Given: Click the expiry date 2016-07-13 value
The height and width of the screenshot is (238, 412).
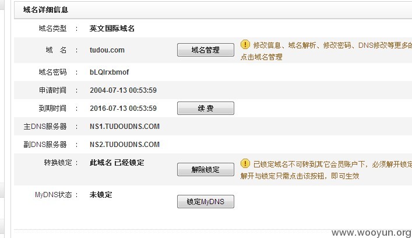Looking at the screenshot, I should 123,108.
